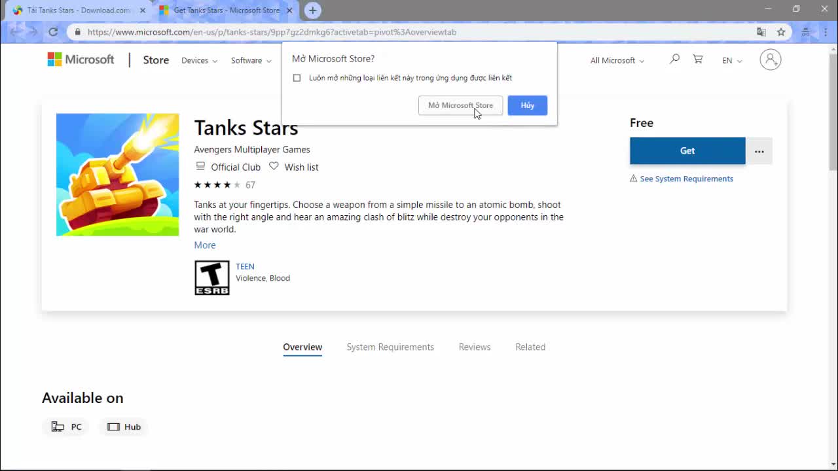
Task: Check the always open links checkbox
Action: click(297, 78)
